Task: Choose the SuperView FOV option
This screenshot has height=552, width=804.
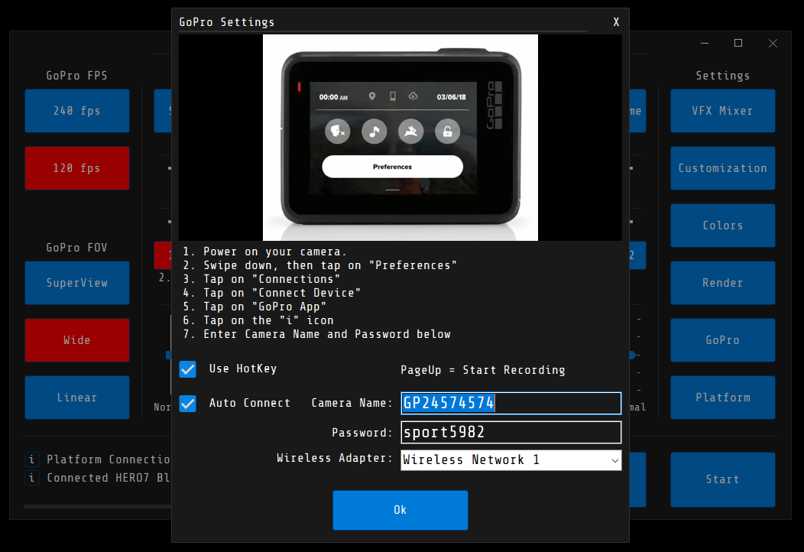Action: pos(77,283)
